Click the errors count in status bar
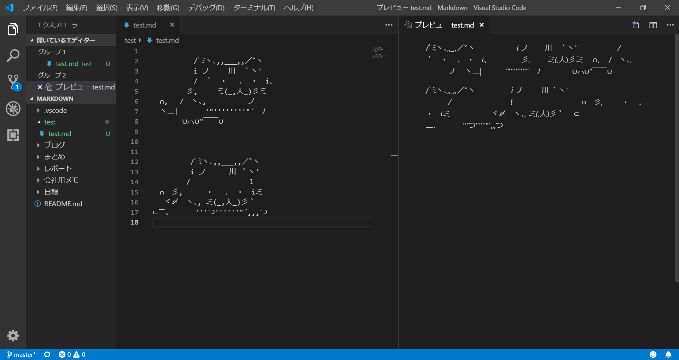Viewport: 679px width, 360px height. click(x=65, y=354)
